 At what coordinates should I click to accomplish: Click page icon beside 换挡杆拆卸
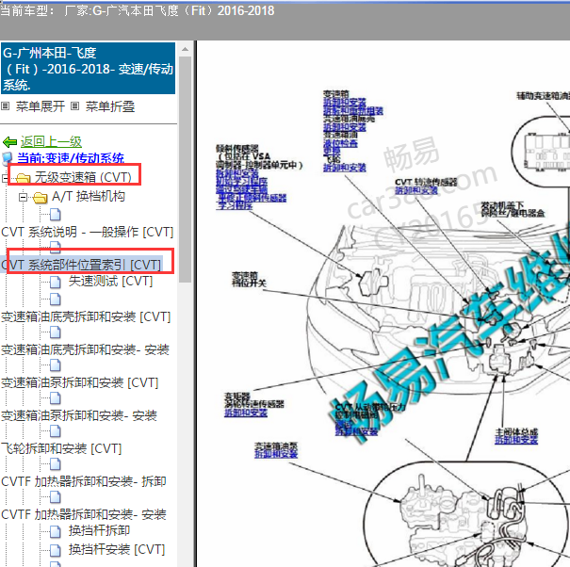[56, 532]
